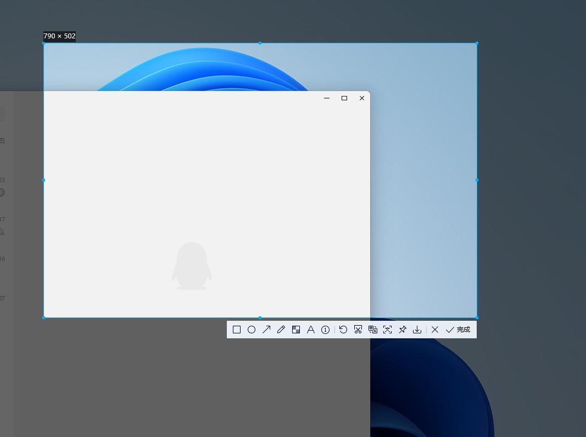Image resolution: width=586 pixels, height=437 pixels.
Task: Extract text from screenshot via OCR
Action: (388, 330)
